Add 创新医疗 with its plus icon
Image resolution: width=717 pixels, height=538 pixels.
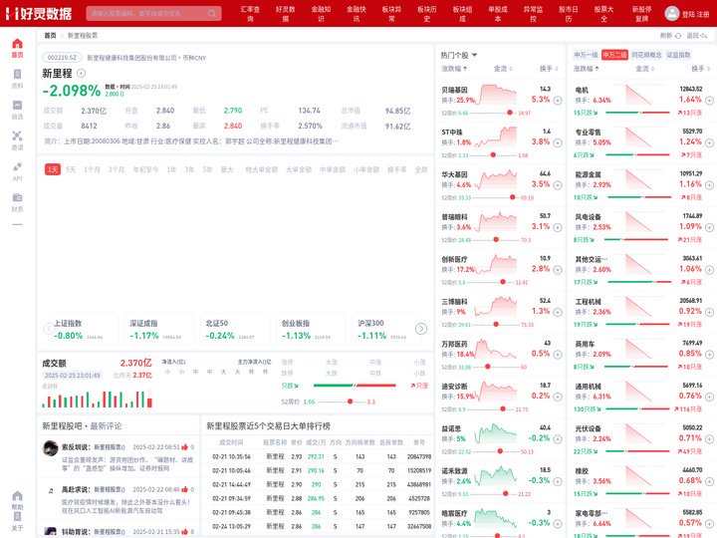click(558, 270)
